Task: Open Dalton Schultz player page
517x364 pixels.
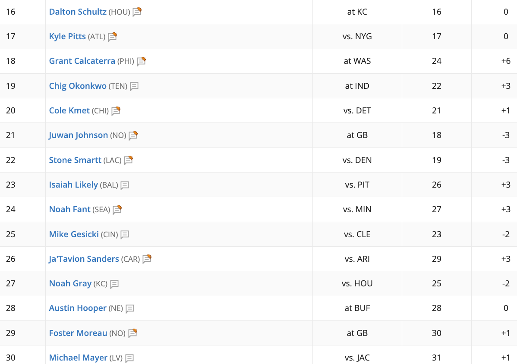Action: point(78,12)
